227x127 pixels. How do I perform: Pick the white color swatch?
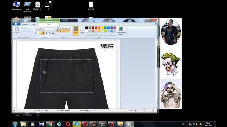click(87, 31)
